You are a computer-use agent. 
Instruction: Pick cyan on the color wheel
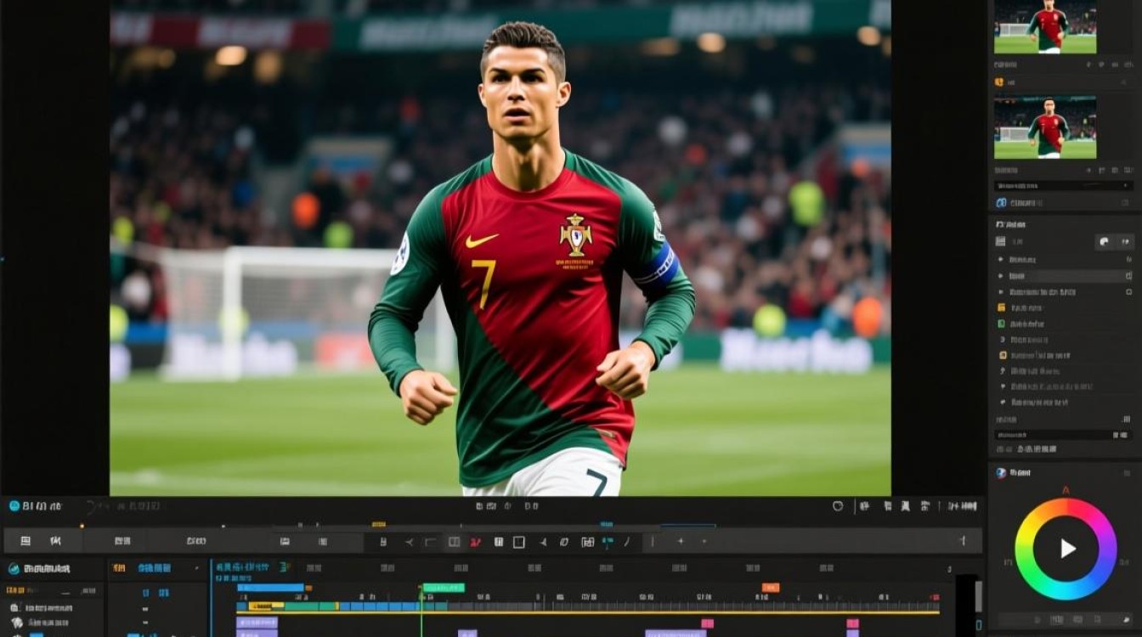[x=1058, y=591]
